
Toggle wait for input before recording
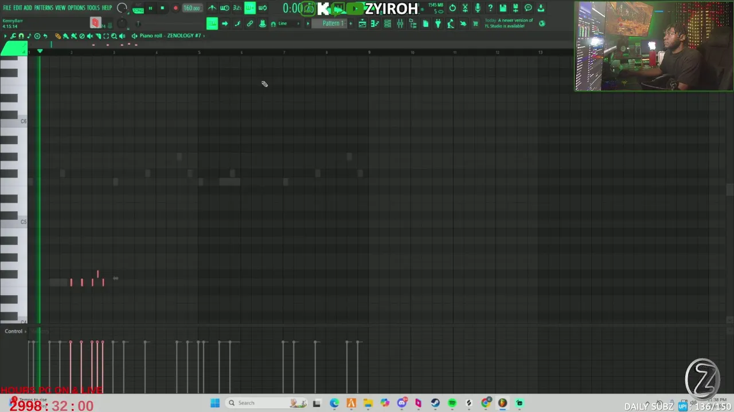click(x=225, y=8)
